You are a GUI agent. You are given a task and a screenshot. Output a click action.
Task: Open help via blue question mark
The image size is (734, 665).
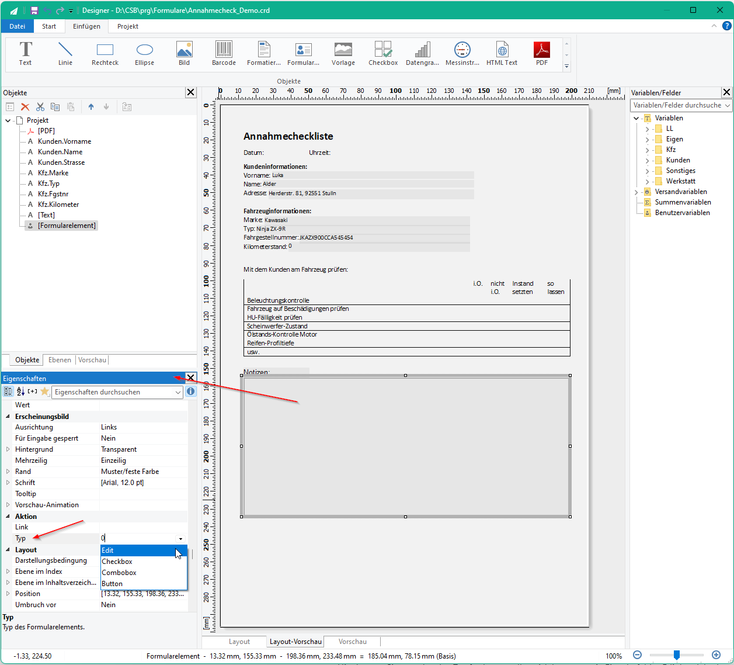pos(726,26)
